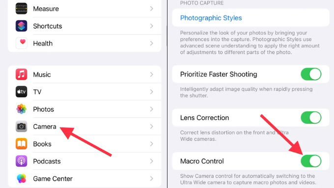This screenshot has width=334, height=188.
Task: Tap the Shortcuts app icon
Action: point(21,26)
